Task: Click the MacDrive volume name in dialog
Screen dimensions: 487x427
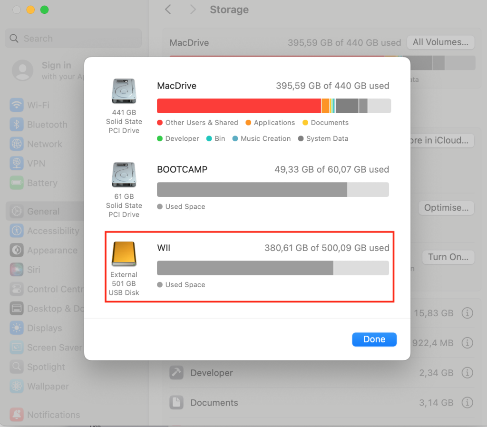Action: pos(177,86)
